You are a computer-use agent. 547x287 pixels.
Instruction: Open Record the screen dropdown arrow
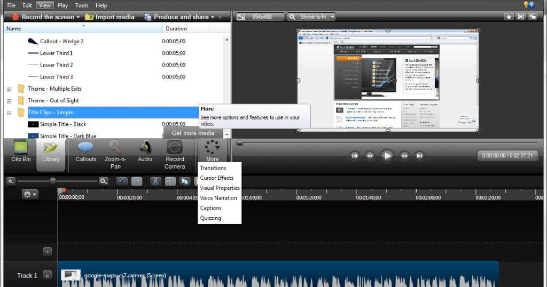click(x=78, y=17)
